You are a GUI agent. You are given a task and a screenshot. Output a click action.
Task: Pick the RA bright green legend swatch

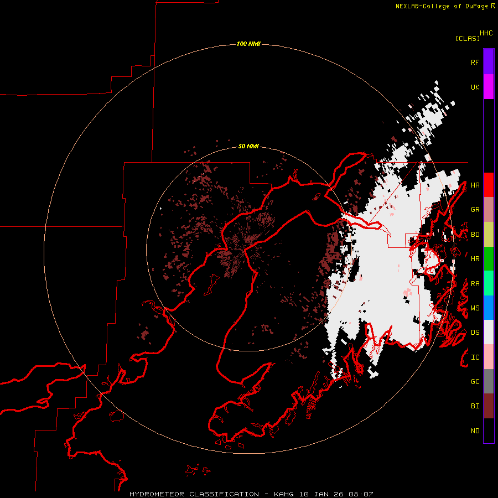[x=489, y=283]
